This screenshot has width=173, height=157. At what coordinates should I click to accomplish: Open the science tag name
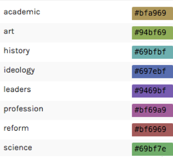18,148
